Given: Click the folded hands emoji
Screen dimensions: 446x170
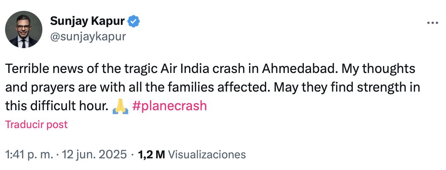Looking at the screenshot, I should coord(120,106).
